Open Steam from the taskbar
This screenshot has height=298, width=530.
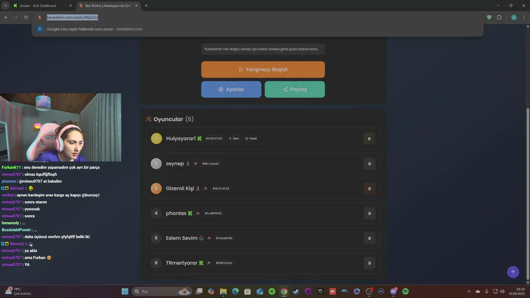[296, 291]
